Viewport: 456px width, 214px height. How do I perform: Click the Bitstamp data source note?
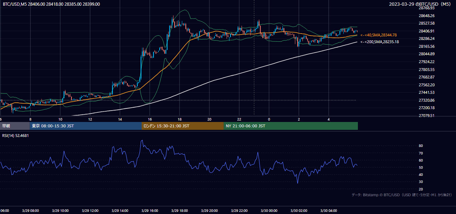[x=402, y=195]
